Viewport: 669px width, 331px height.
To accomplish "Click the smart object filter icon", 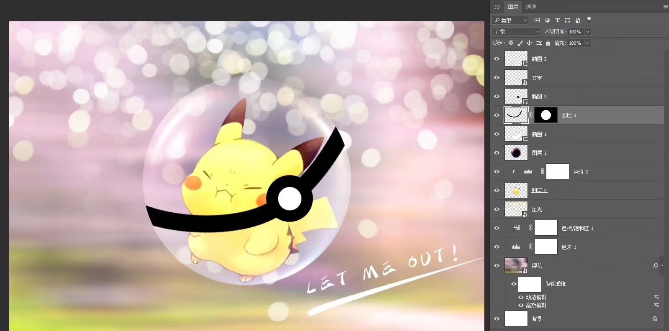I will tap(578, 20).
